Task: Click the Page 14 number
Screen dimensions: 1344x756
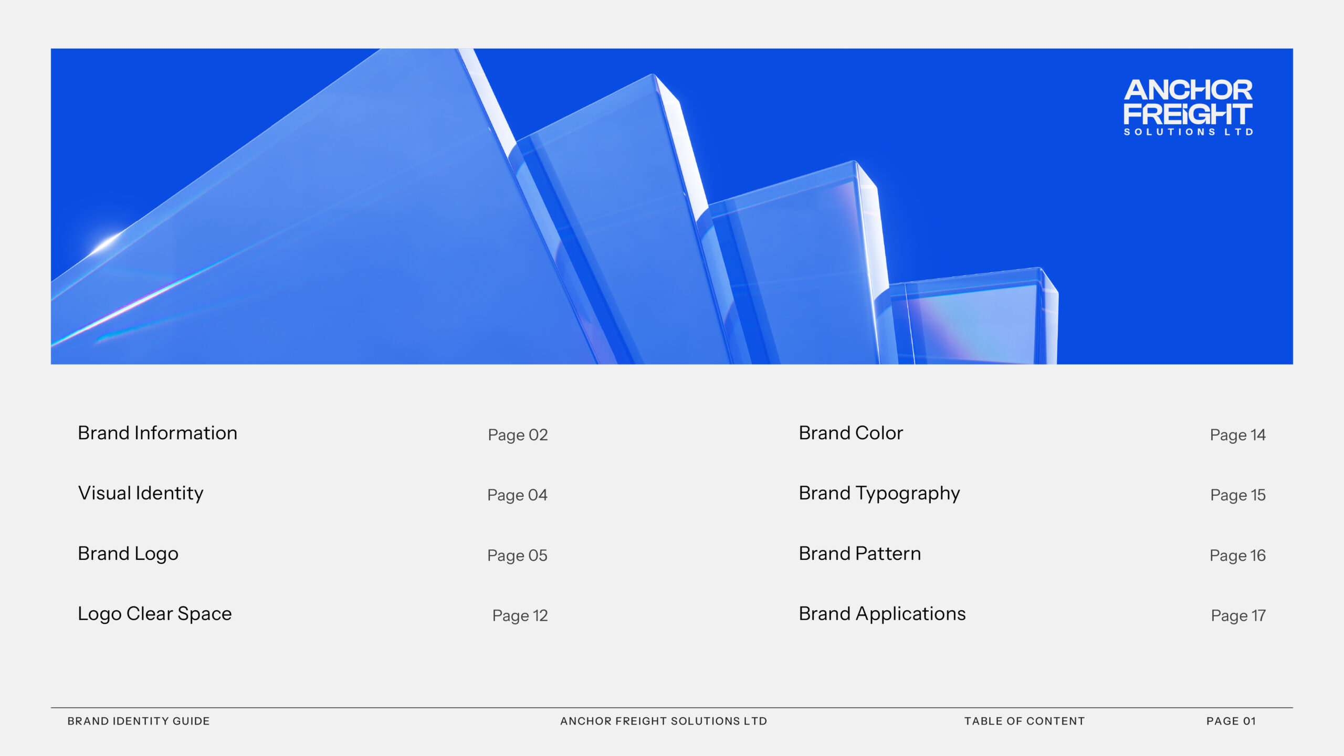Action: point(1237,435)
